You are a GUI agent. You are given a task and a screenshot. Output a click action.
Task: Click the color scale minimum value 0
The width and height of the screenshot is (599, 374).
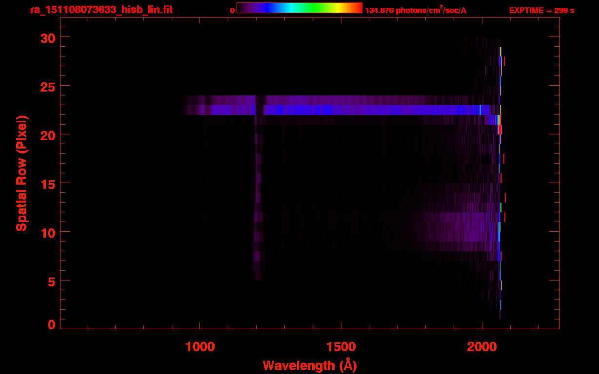click(x=232, y=10)
